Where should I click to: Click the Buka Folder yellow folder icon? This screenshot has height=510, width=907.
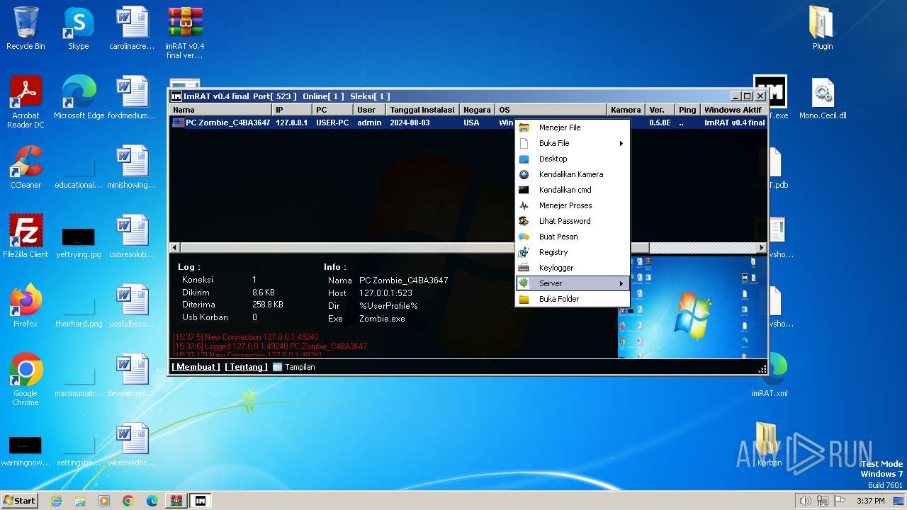524,299
